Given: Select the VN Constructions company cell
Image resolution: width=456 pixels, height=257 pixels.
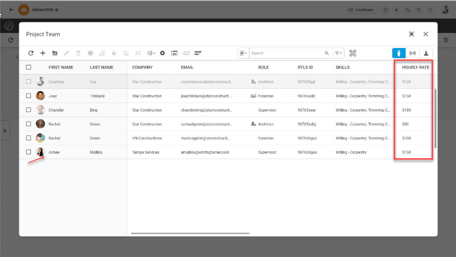Looking at the screenshot, I should coord(147,138).
